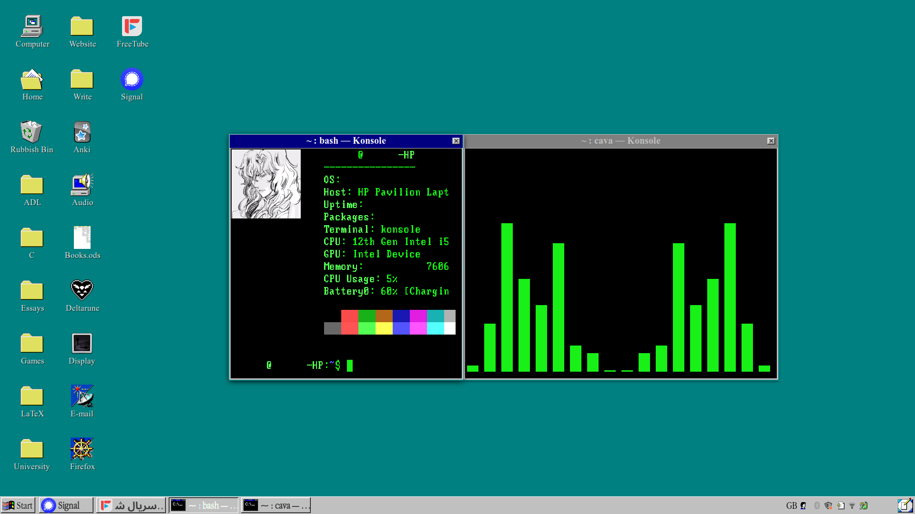The width and height of the screenshot is (915, 514).
Task: Click the cyan swatch in the second palette row
Action: tap(435, 328)
